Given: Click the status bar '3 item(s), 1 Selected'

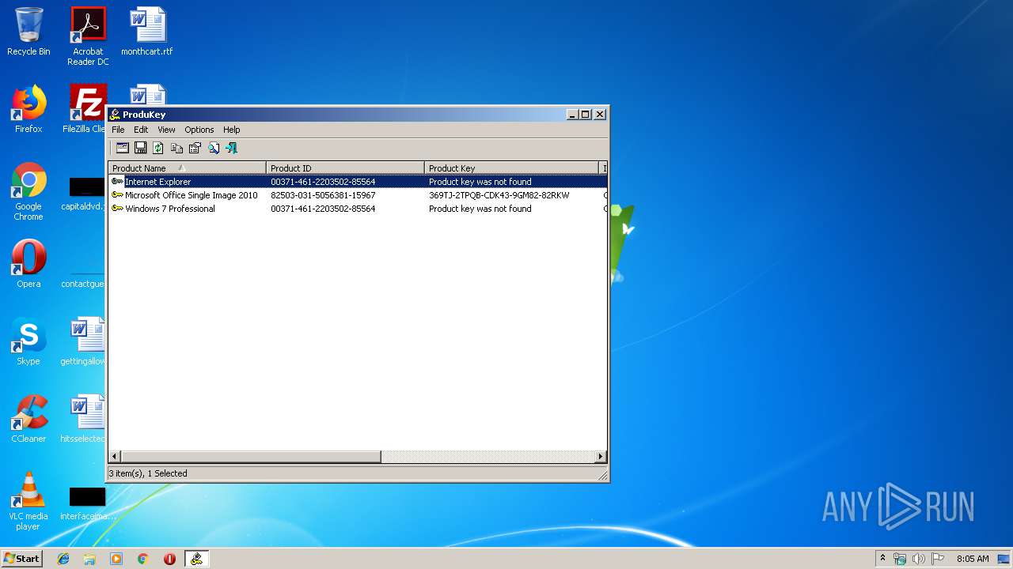Looking at the screenshot, I should (148, 473).
